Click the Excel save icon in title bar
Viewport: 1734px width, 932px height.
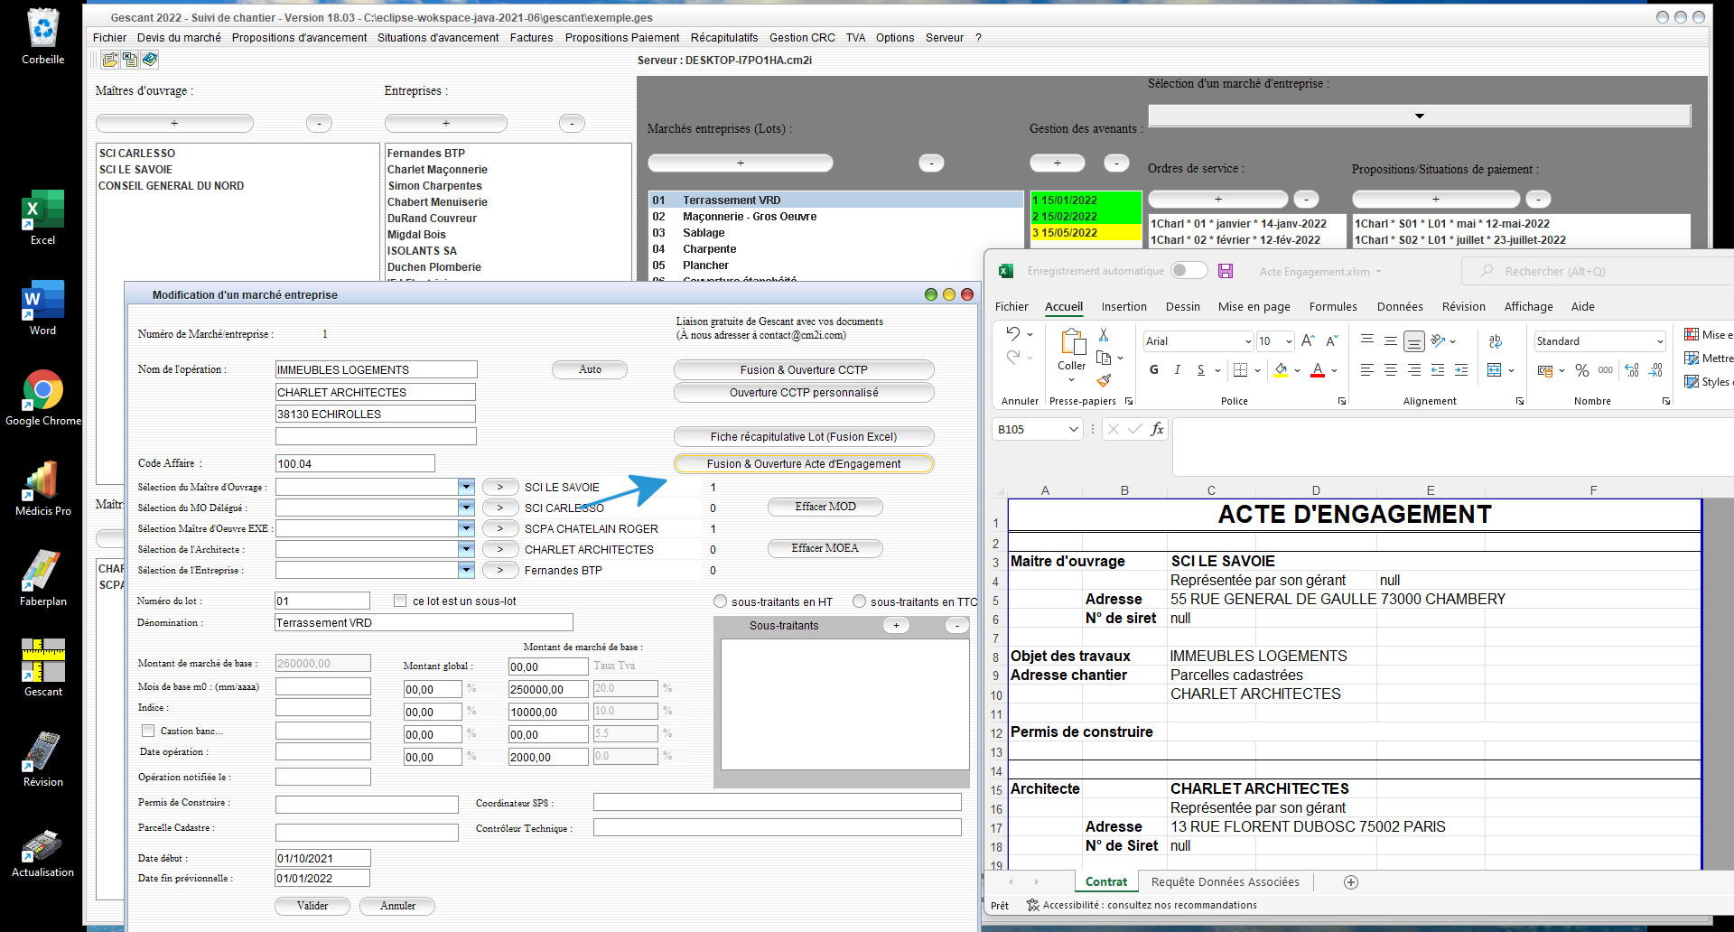coord(1226,271)
